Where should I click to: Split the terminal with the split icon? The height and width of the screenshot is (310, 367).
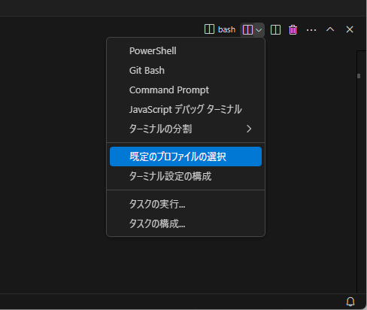click(275, 30)
